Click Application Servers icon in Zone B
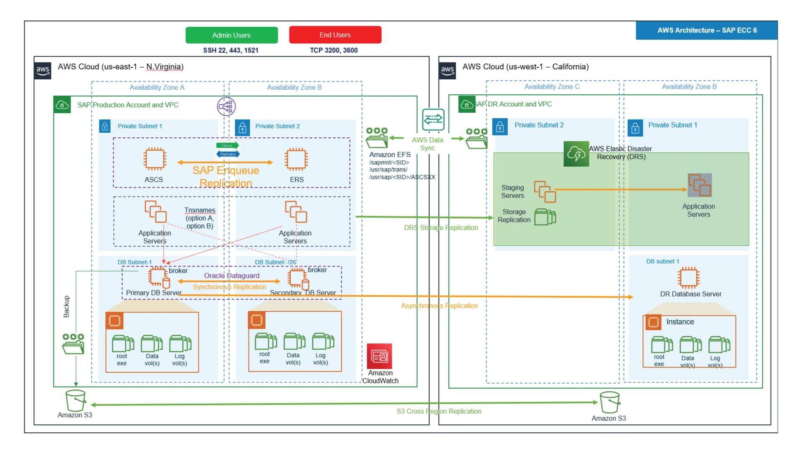Screen dimensions: 802x454 296,212
